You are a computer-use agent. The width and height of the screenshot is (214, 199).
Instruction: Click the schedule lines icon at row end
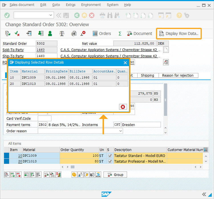tap(98, 175)
